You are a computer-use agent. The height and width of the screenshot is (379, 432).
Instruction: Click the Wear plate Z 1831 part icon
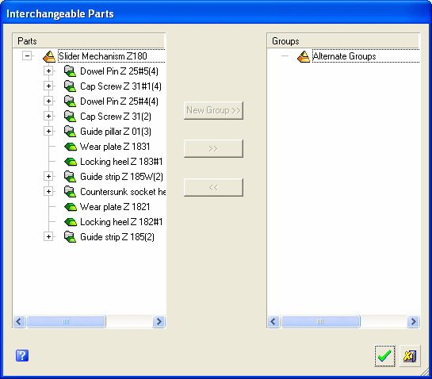pos(71,147)
